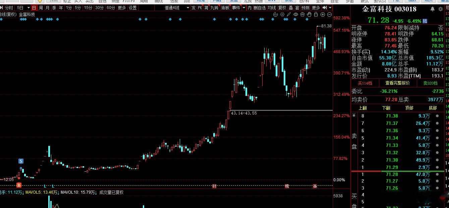449x208 pixels.
Task: Click the blue S sell signal marker
Action: point(21,161)
